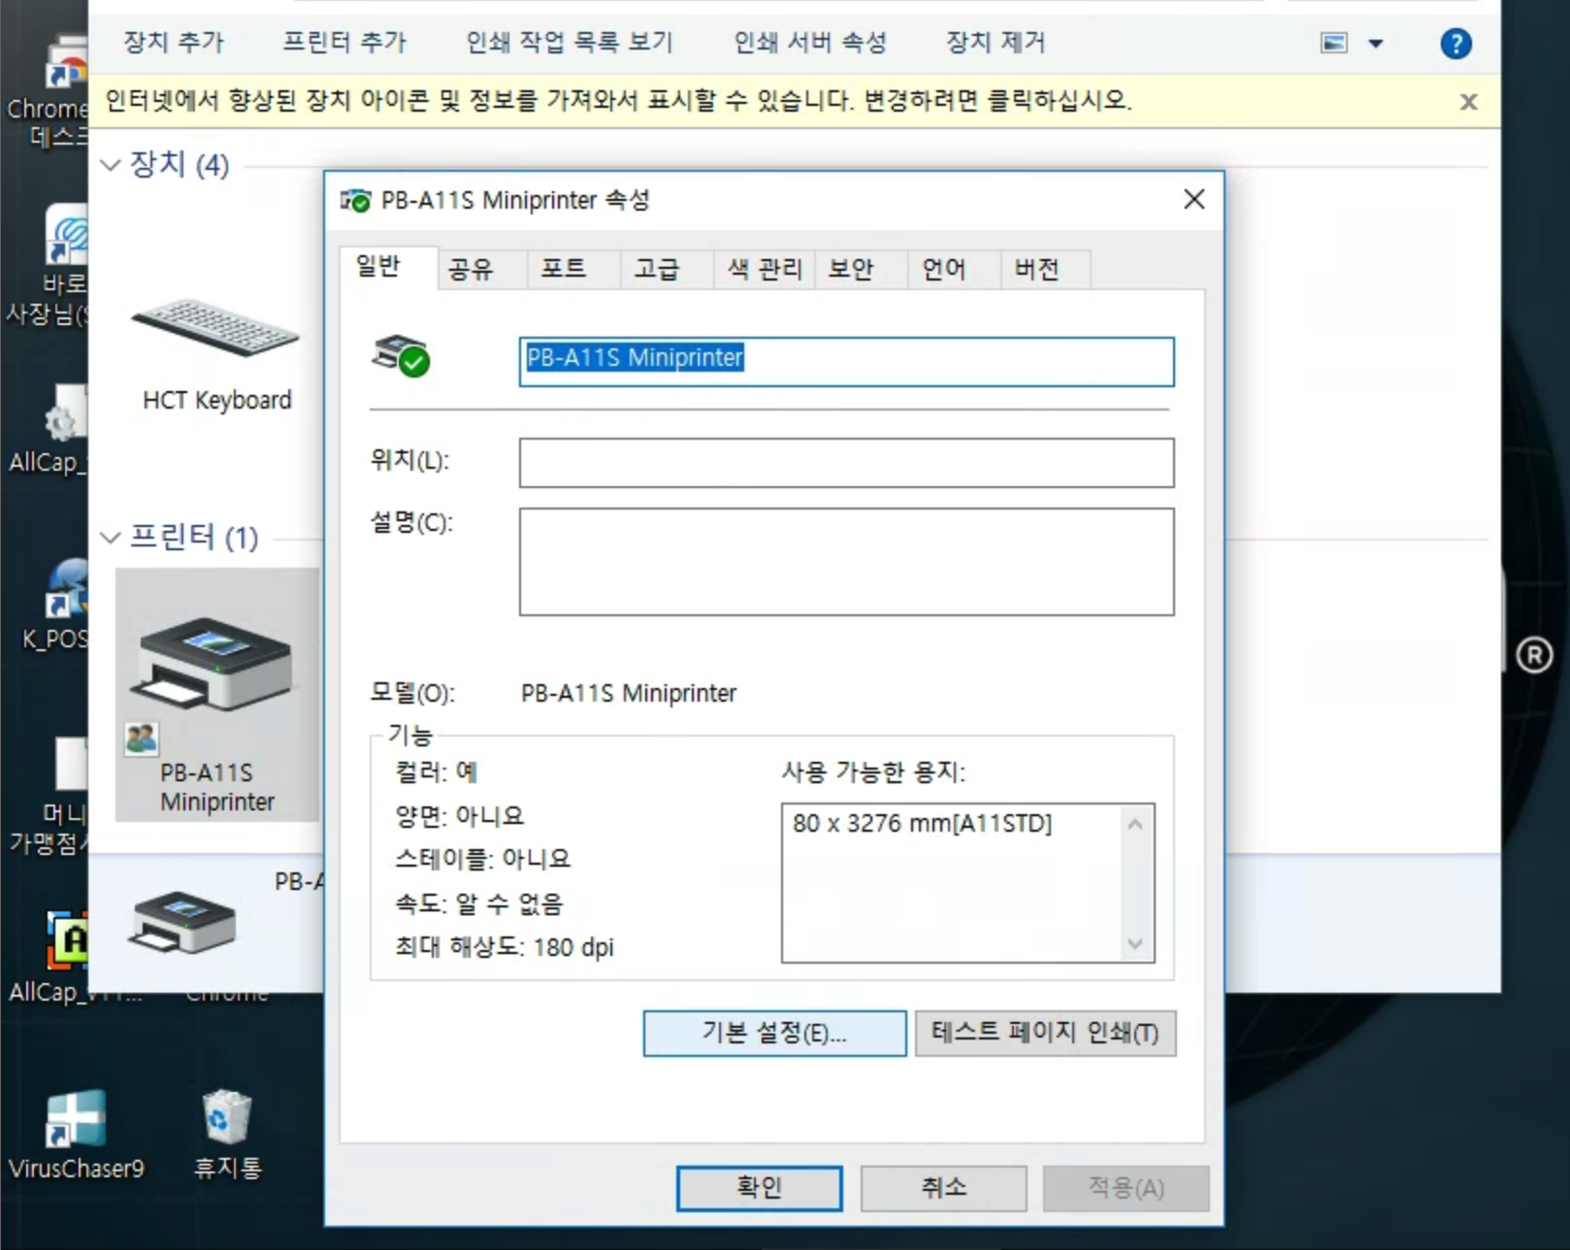This screenshot has width=1570, height=1250.
Task: Click the 위치(L) input field
Action: (x=846, y=462)
